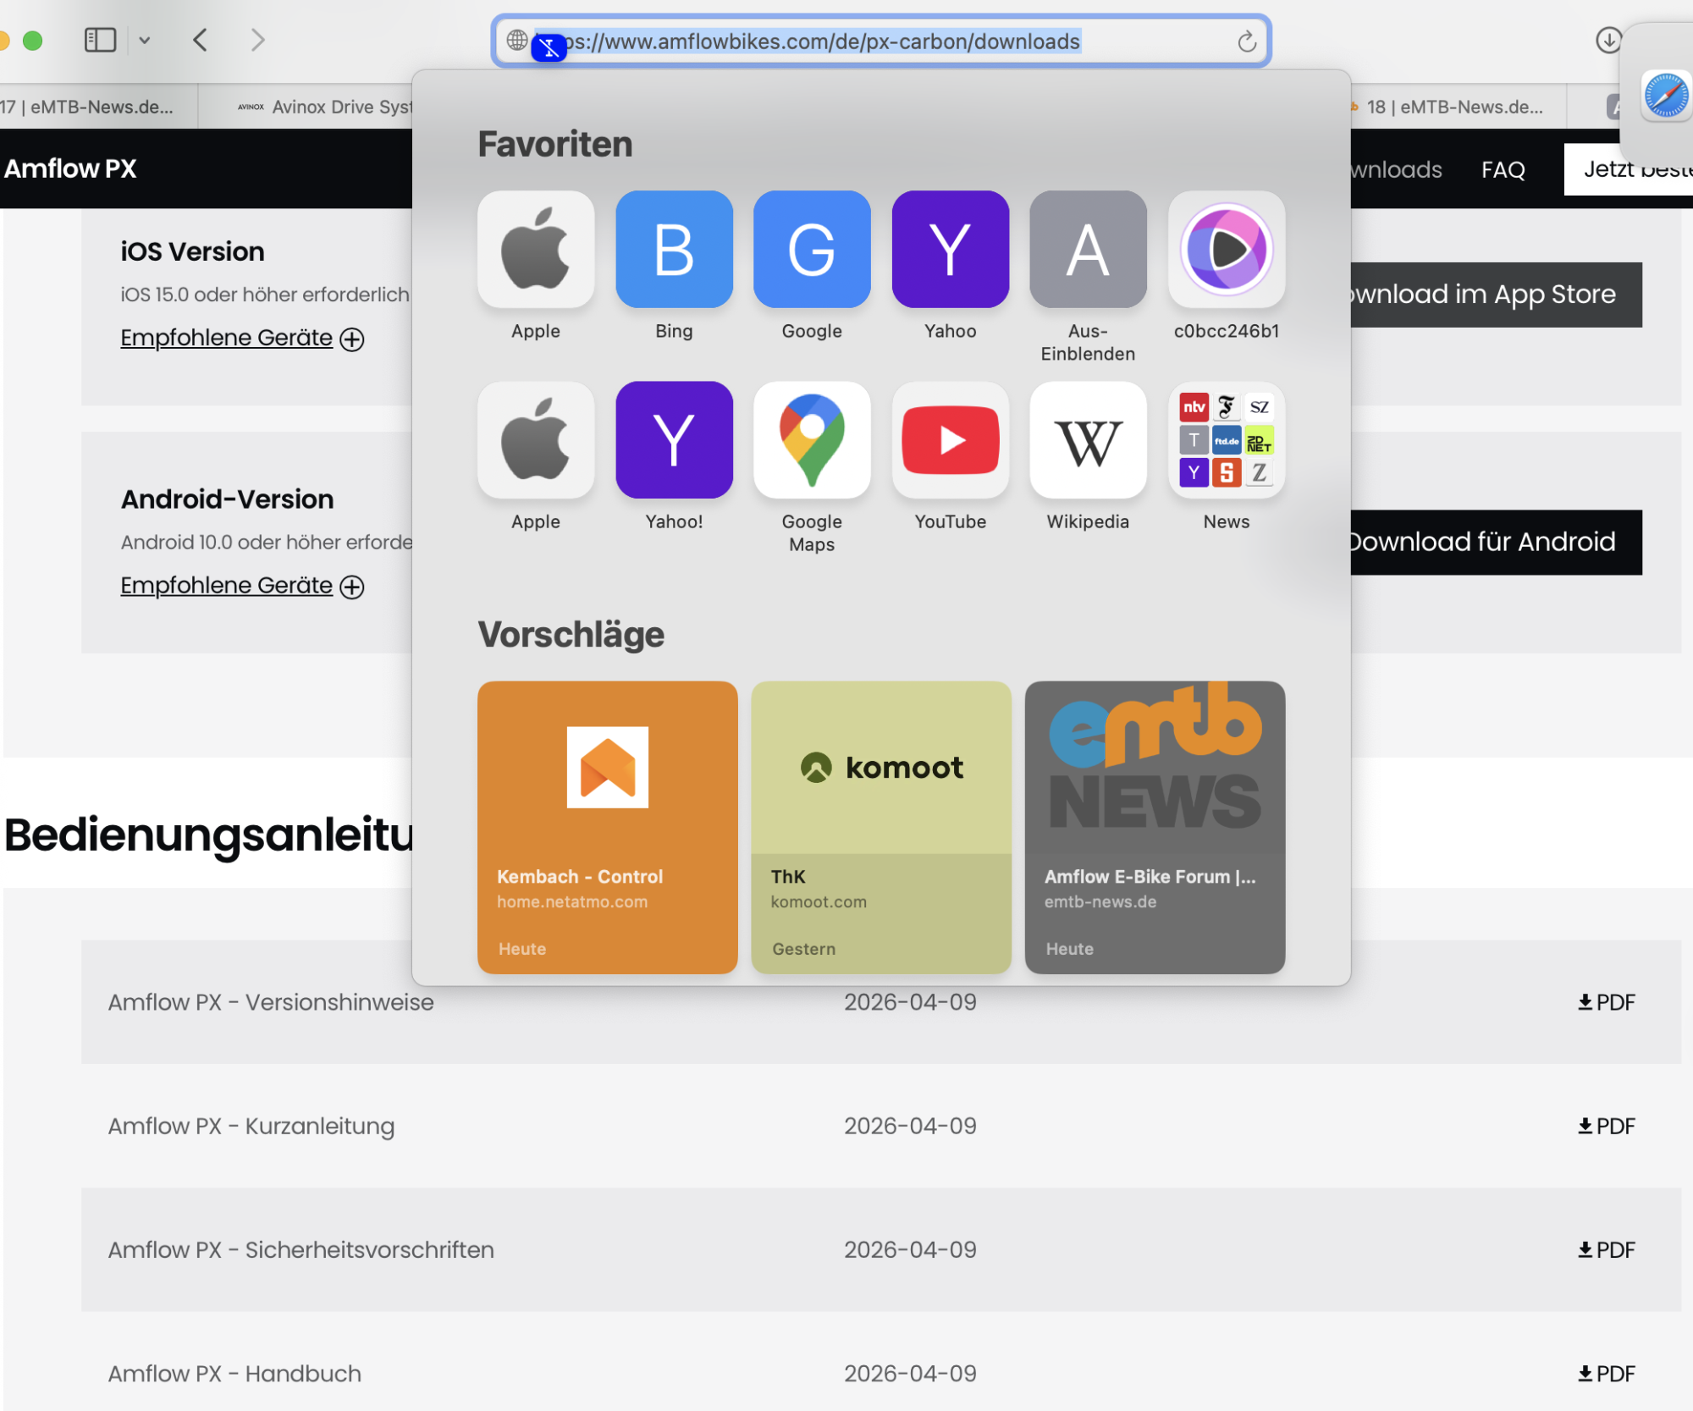Image resolution: width=1693 pixels, height=1411 pixels.
Task: Click the green window zoom button
Action: (x=32, y=40)
